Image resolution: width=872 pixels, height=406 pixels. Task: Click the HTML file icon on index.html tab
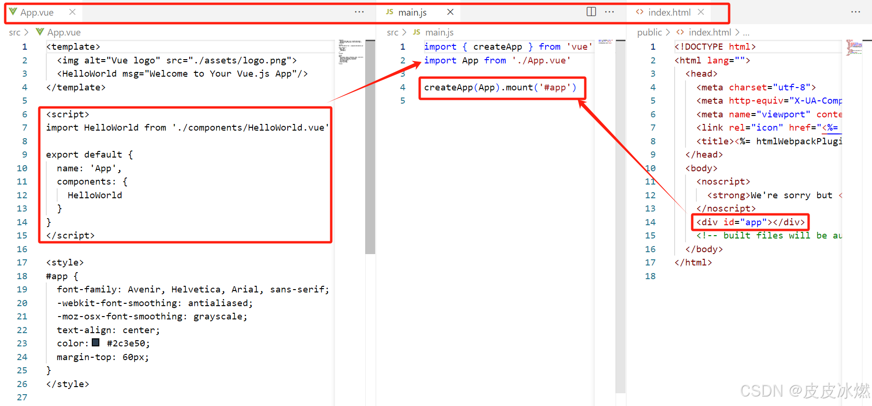click(x=640, y=12)
